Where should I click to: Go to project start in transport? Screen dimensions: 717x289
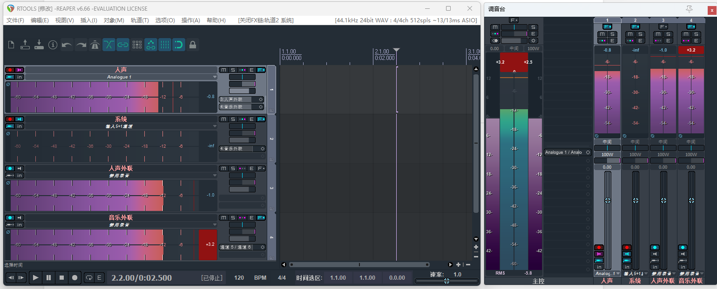point(11,277)
